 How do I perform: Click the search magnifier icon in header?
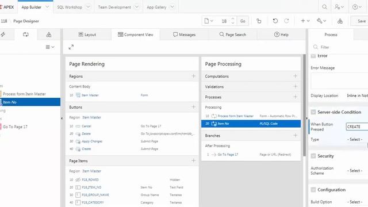coord(324,7)
